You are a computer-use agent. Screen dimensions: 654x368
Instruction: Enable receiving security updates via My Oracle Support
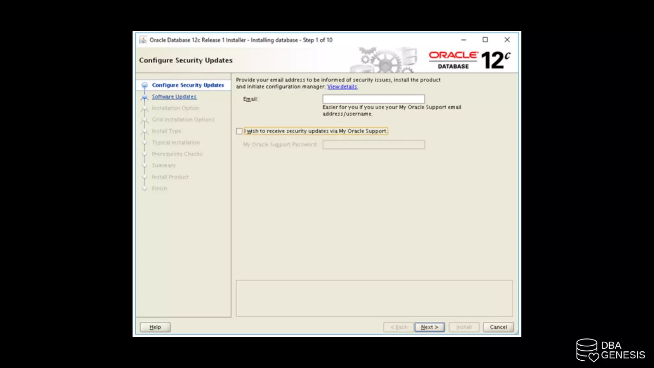pyautogui.click(x=239, y=131)
